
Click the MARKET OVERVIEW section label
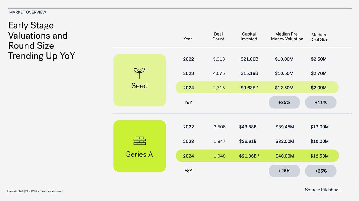point(28,12)
